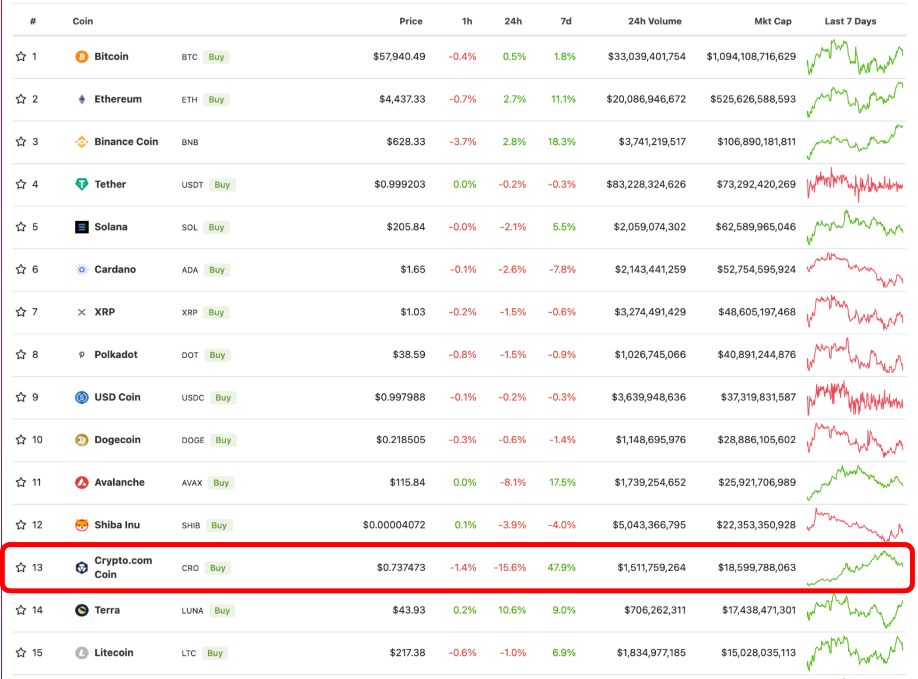Viewport: 918px width, 679px height.
Task: Click the Binance Coin logo icon
Action: pyautogui.click(x=82, y=142)
